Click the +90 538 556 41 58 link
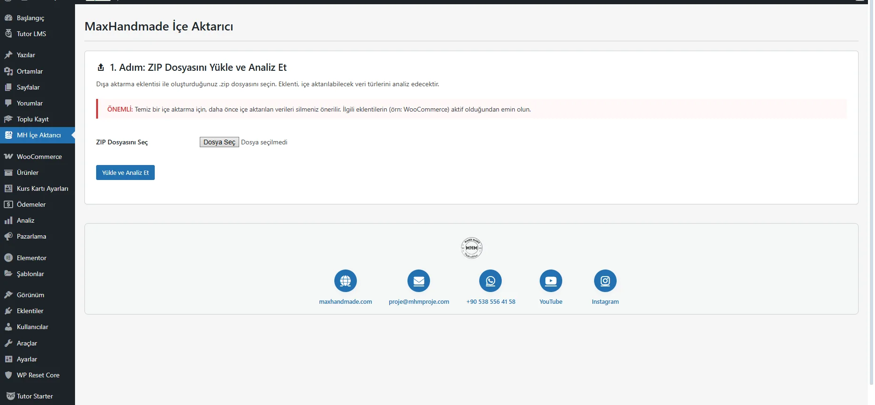Viewport: 875px width, 405px height. pyautogui.click(x=490, y=302)
